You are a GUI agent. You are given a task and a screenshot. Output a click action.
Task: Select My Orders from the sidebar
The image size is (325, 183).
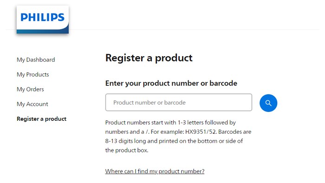pos(30,89)
